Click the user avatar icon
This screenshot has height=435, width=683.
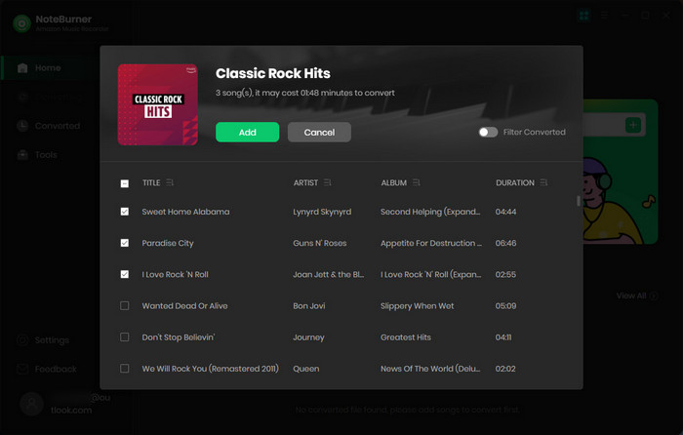tap(32, 404)
